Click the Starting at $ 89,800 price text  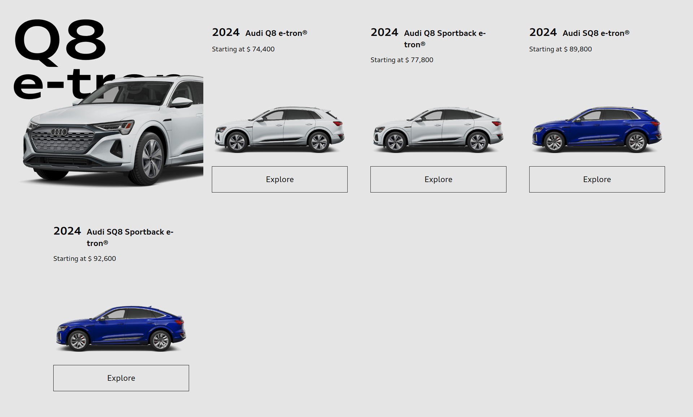click(561, 49)
